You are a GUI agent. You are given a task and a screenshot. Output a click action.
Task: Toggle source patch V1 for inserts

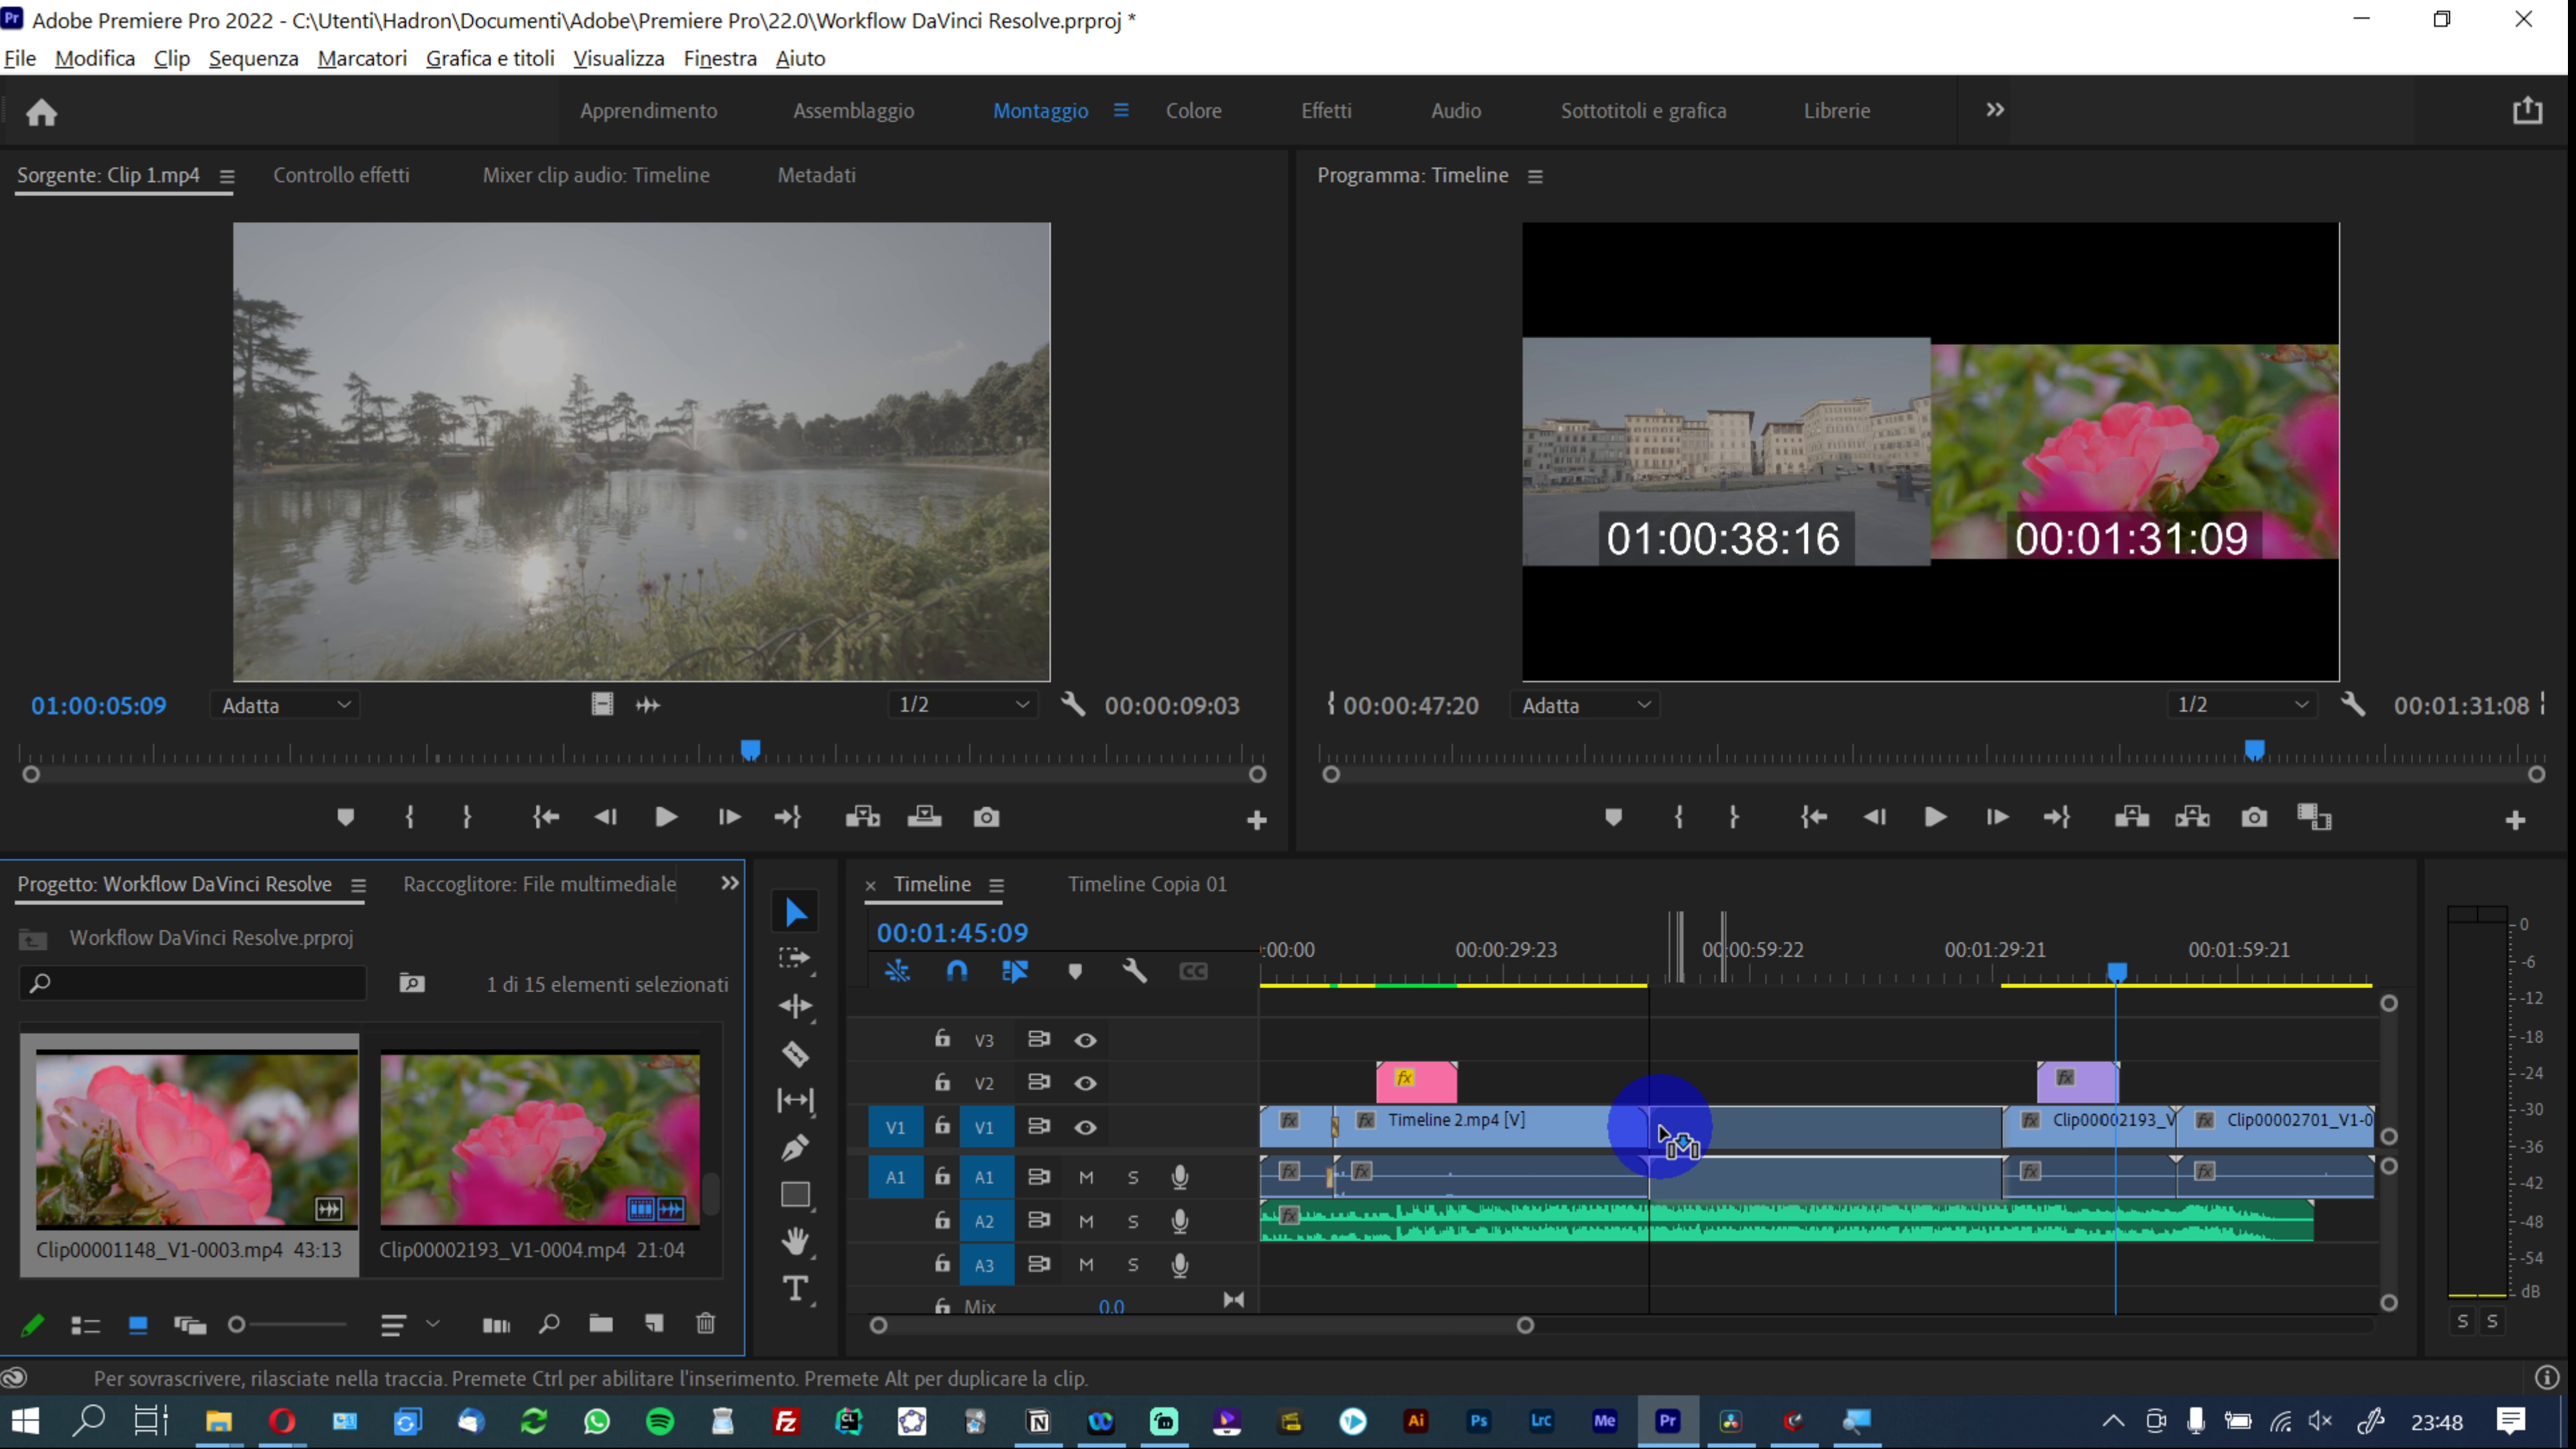(895, 1127)
